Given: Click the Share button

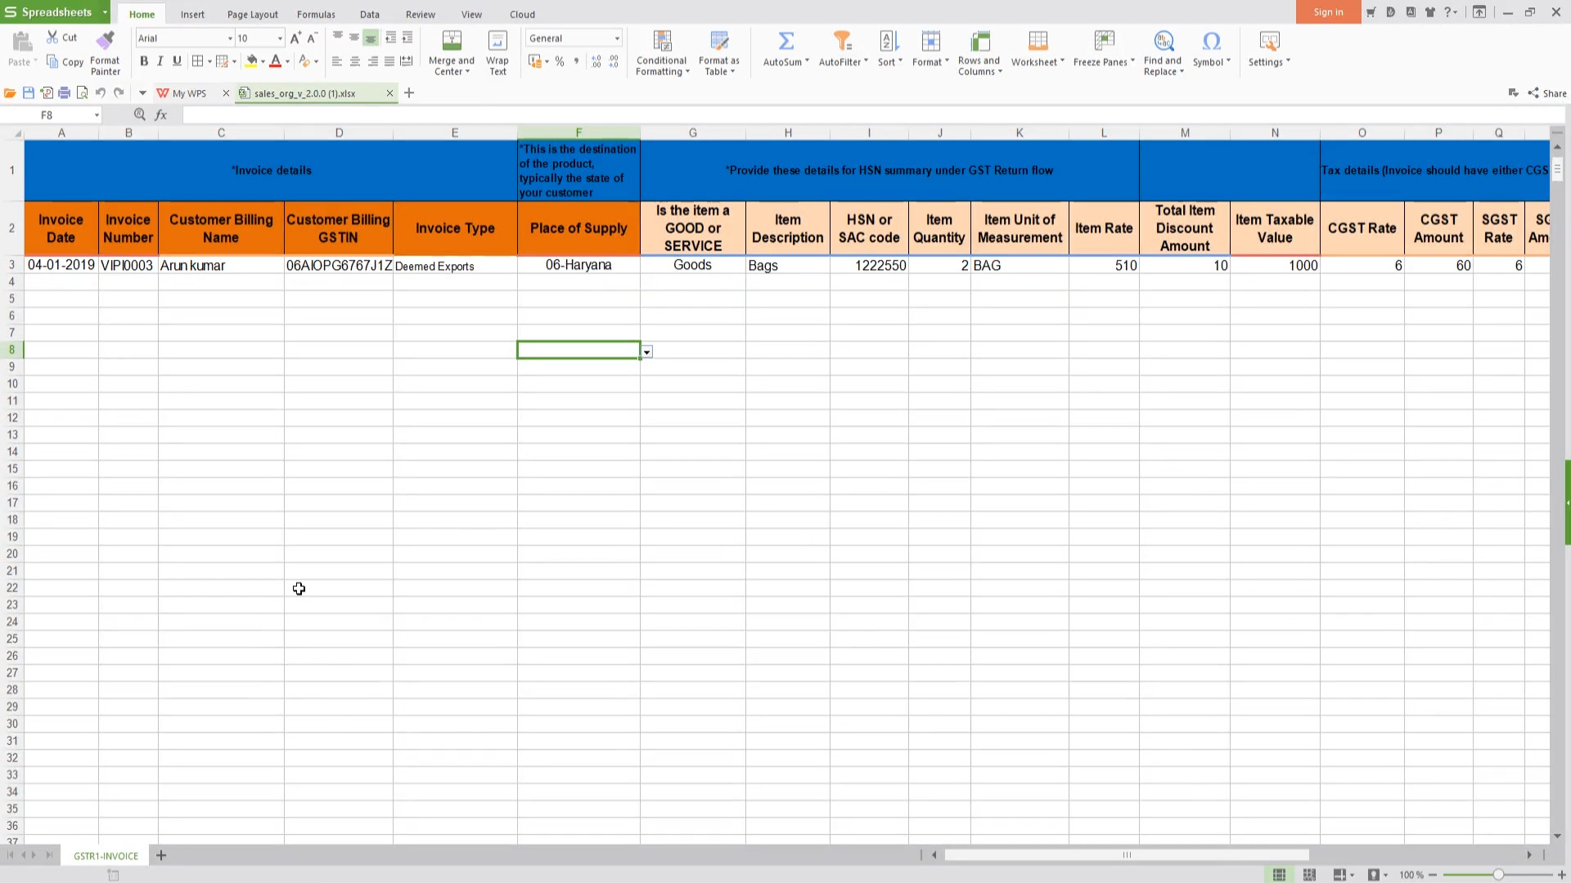Looking at the screenshot, I should coord(1547,93).
